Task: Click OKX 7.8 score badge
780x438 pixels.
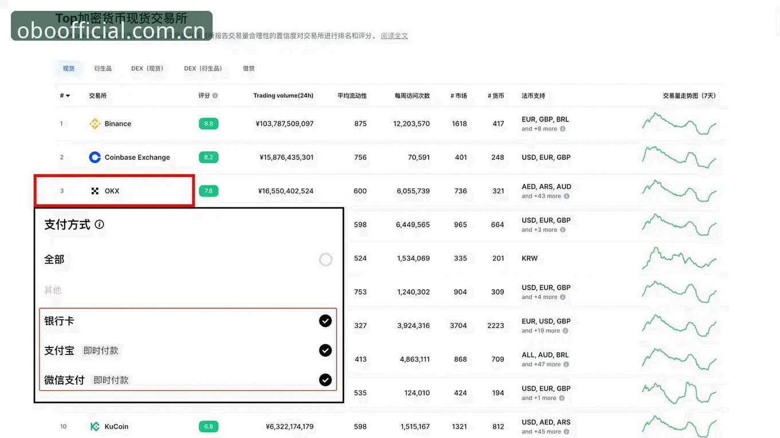Action: click(x=209, y=191)
